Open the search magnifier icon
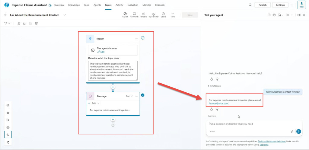 (250, 5)
